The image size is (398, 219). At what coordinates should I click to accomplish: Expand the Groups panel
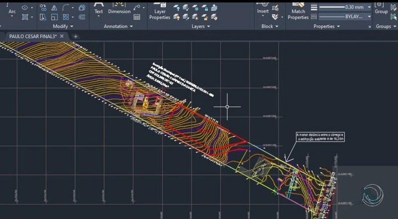(386, 26)
